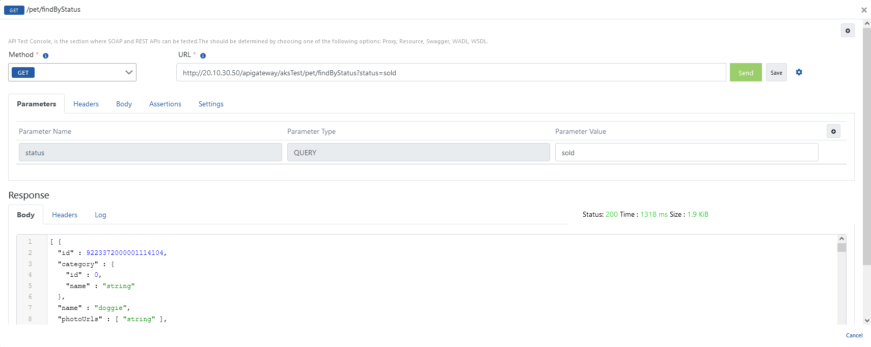Image resolution: width=871 pixels, height=347 pixels.
Task: Click the parameter row add icon
Action: coord(833,131)
